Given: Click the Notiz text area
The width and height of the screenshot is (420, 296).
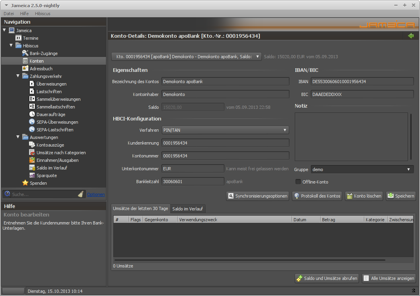Looking at the screenshot, I should pyautogui.click(x=351, y=137).
